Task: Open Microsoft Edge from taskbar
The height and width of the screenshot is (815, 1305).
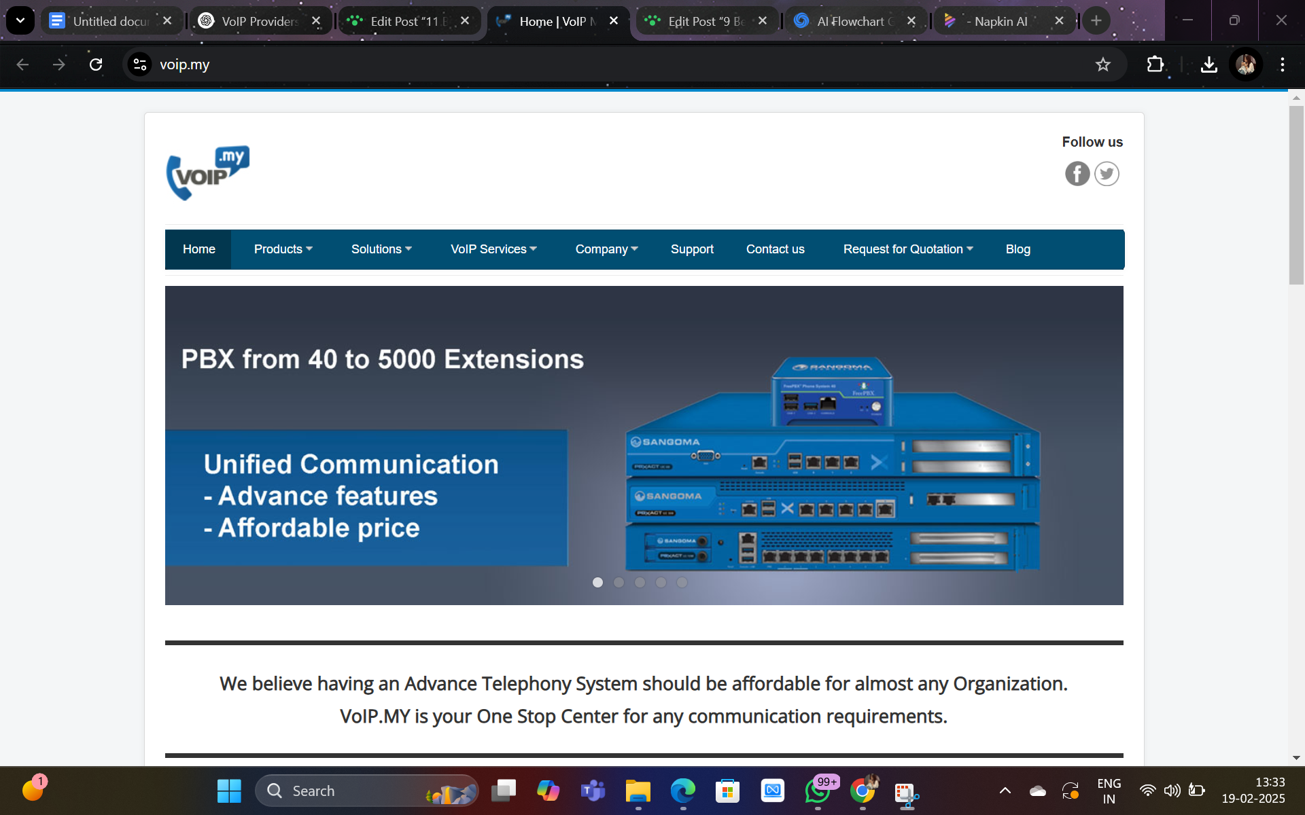Action: (683, 791)
